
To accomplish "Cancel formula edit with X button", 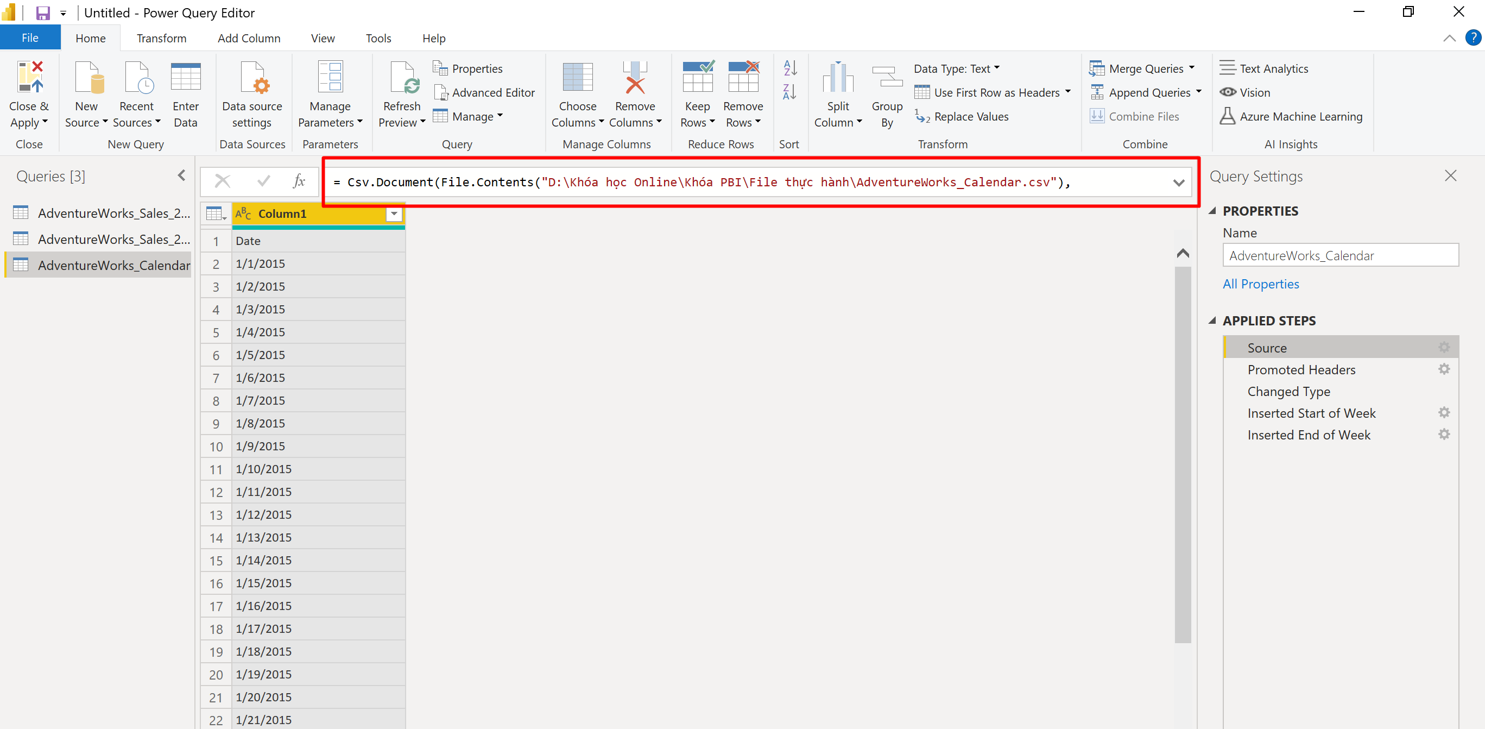I will click(x=223, y=181).
